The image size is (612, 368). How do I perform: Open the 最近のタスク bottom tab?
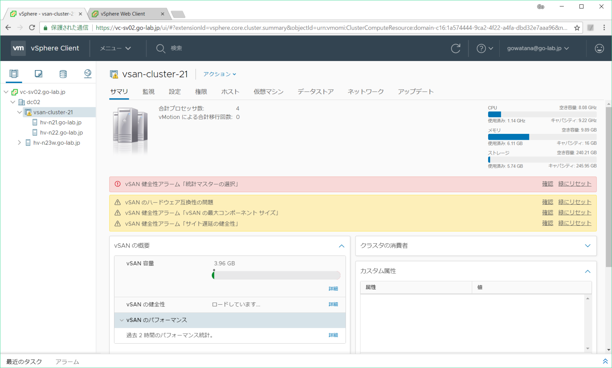point(24,362)
